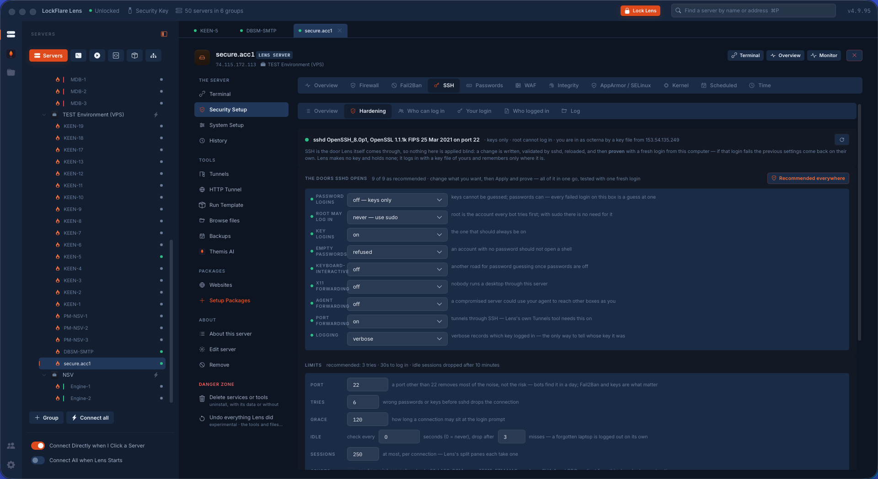
Task: Click the Security Key indicator in title bar
Action: pyautogui.click(x=148, y=11)
